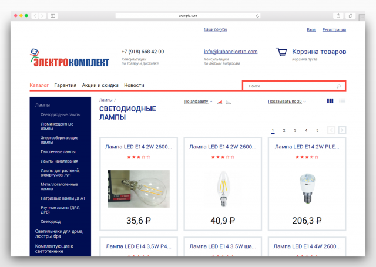Click the 'Светодиодные лампы' page heading
The width and height of the screenshot is (376, 267).
coord(127,113)
